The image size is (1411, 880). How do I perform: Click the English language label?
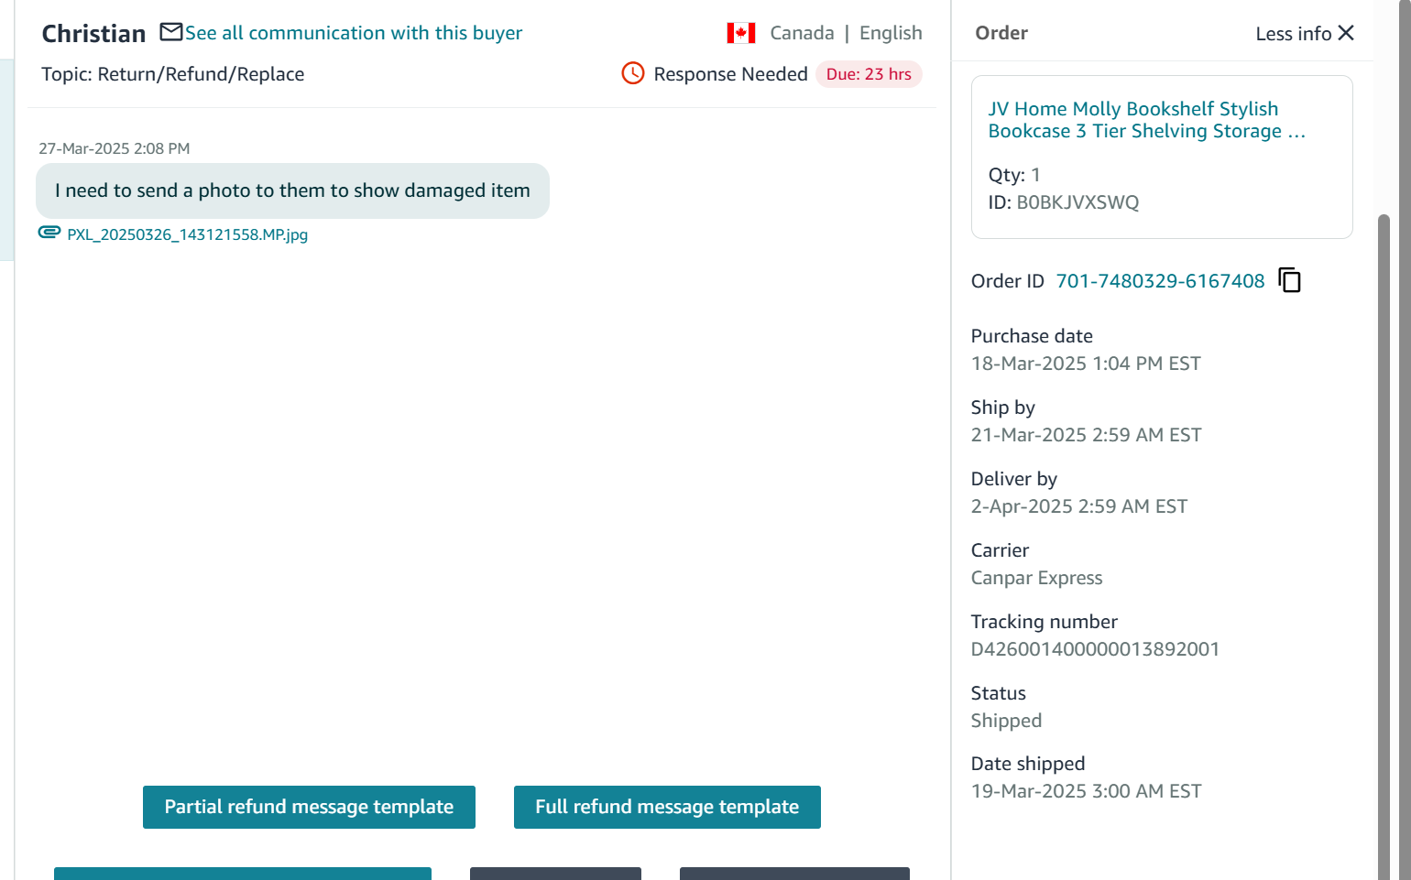(891, 33)
